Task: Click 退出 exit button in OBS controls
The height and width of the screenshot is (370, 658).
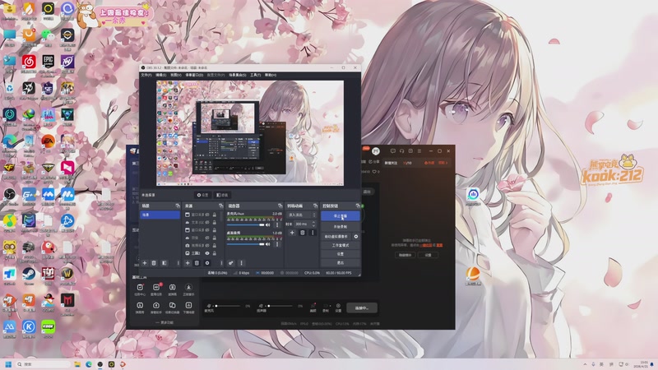Action: pyautogui.click(x=341, y=263)
